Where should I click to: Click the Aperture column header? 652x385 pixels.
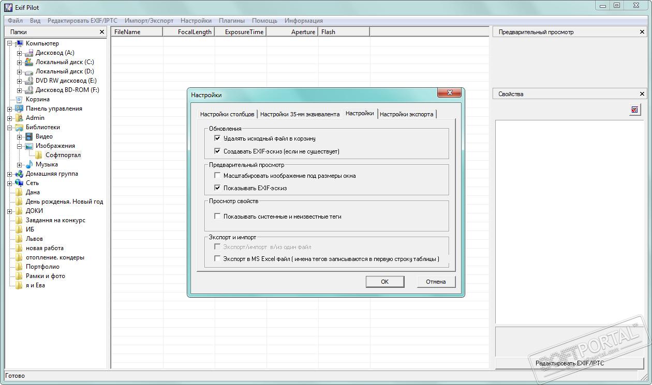coord(292,32)
